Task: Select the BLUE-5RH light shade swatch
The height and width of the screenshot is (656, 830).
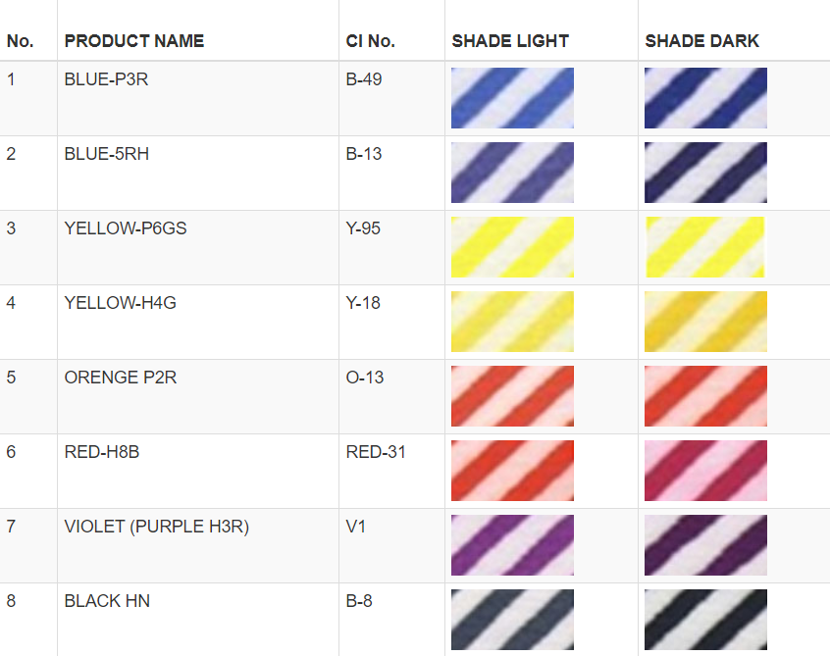Action: click(x=512, y=173)
